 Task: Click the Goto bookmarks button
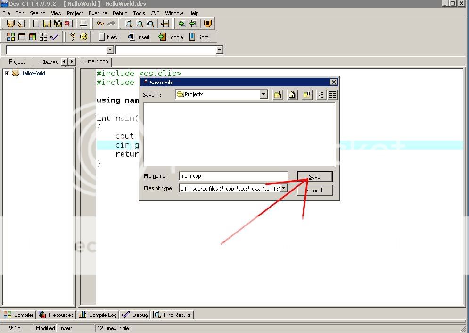pyautogui.click(x=199, y=37)
